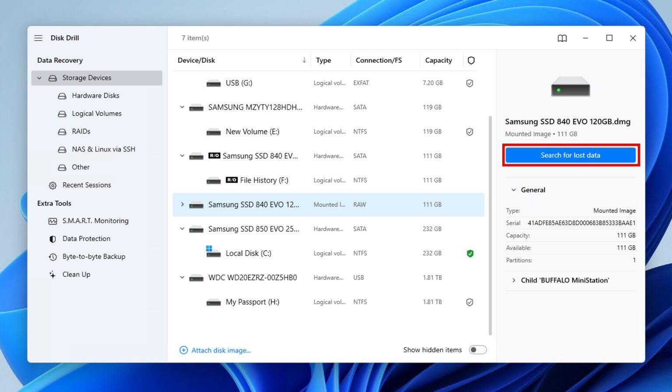Open S.M.A.R.T. Monitoring tool
Screen dimensions: 672x392
[95, 221]
